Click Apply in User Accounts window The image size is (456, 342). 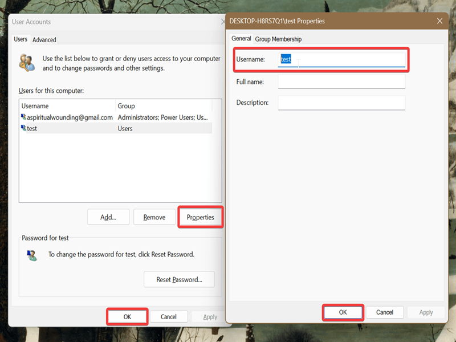tap(210, 317)
